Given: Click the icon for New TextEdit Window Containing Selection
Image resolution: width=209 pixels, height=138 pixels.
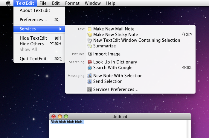Looking at the screenshot, I should click(x=90, y=40).
